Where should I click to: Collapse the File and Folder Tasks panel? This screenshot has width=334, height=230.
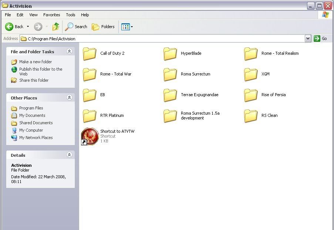pyautogui.click(x=69, y=51)
